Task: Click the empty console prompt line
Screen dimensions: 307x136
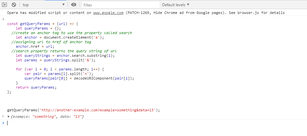Action: click(130, 123)
